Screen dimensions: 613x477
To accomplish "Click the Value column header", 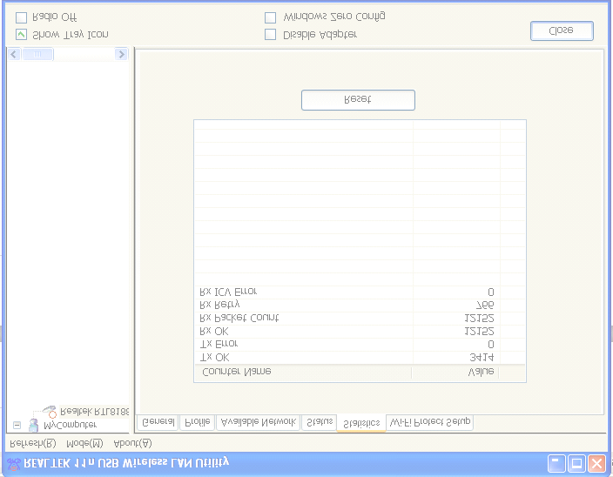I will (x=455, y=372).
